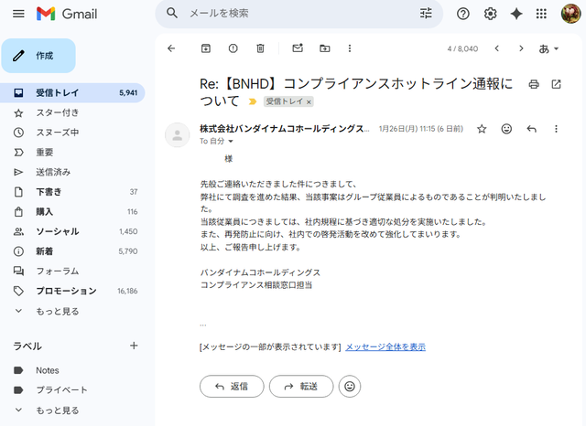Screen dimensions: 586x426
Task: Click the search magnifier icon
Action: click(172, 13)
